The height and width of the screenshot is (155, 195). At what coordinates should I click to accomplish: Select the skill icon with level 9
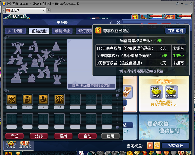tap(43, 99)
